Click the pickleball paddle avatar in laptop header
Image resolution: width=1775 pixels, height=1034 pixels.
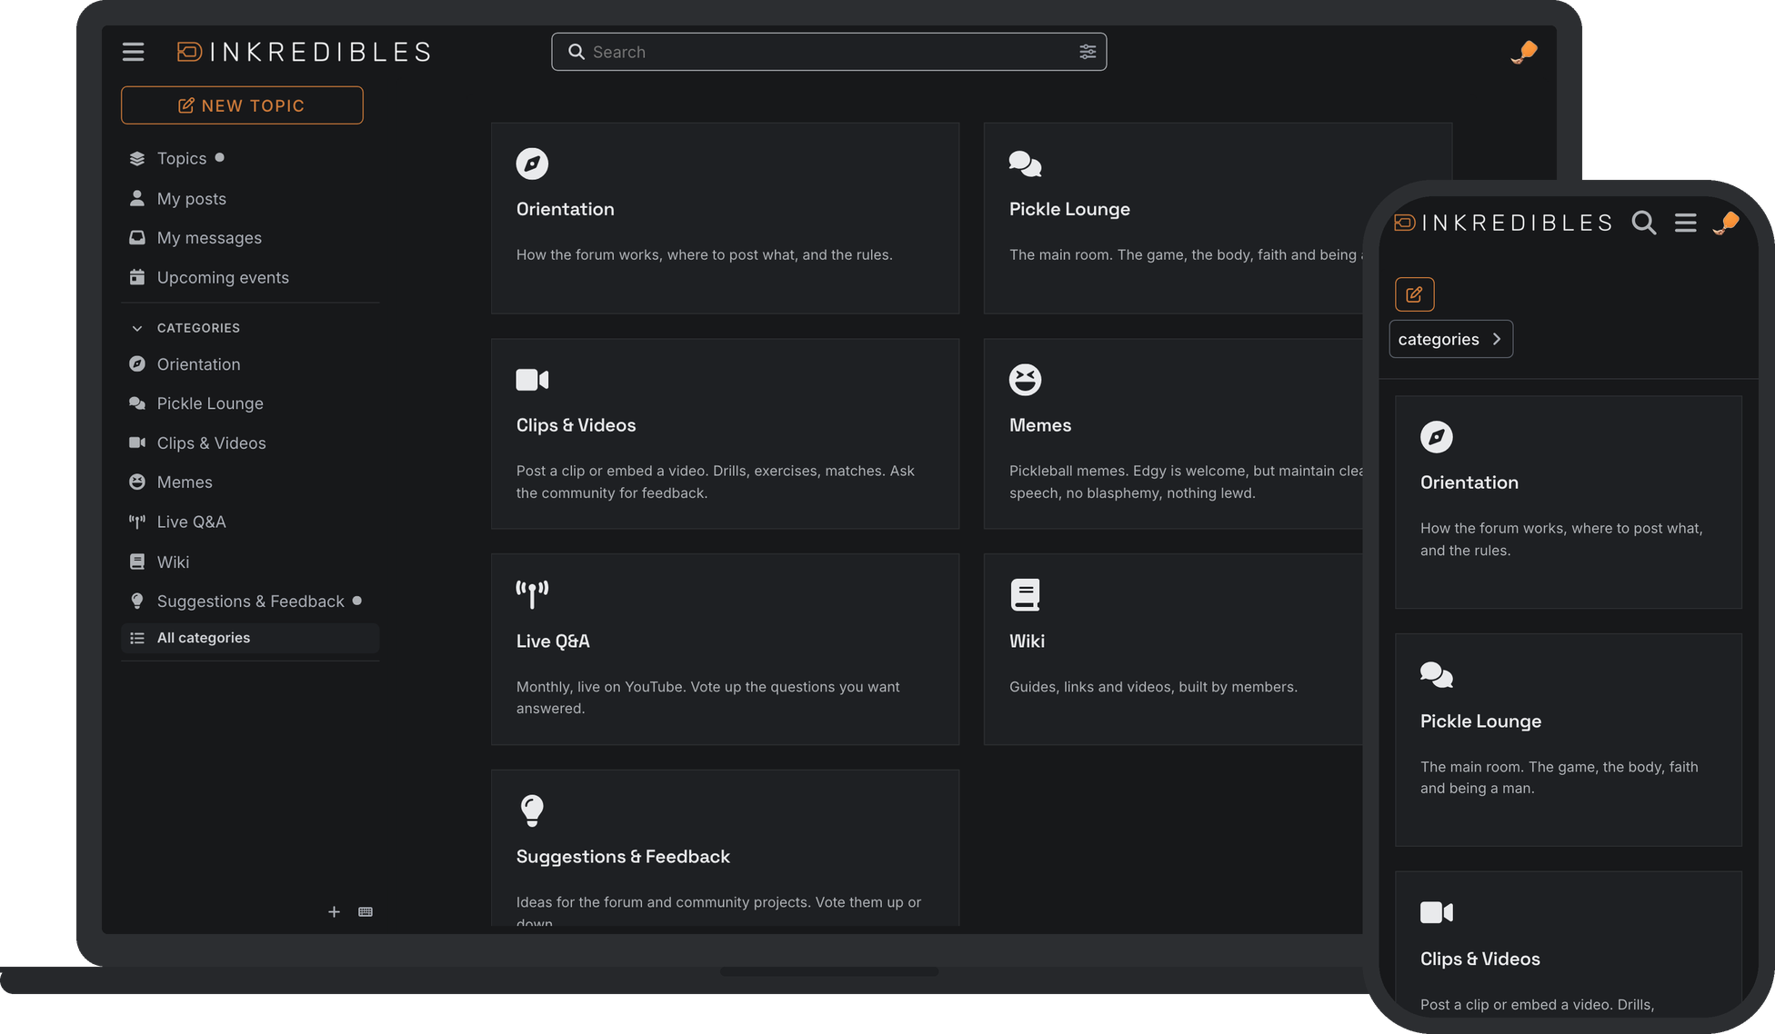point(1525,52)
